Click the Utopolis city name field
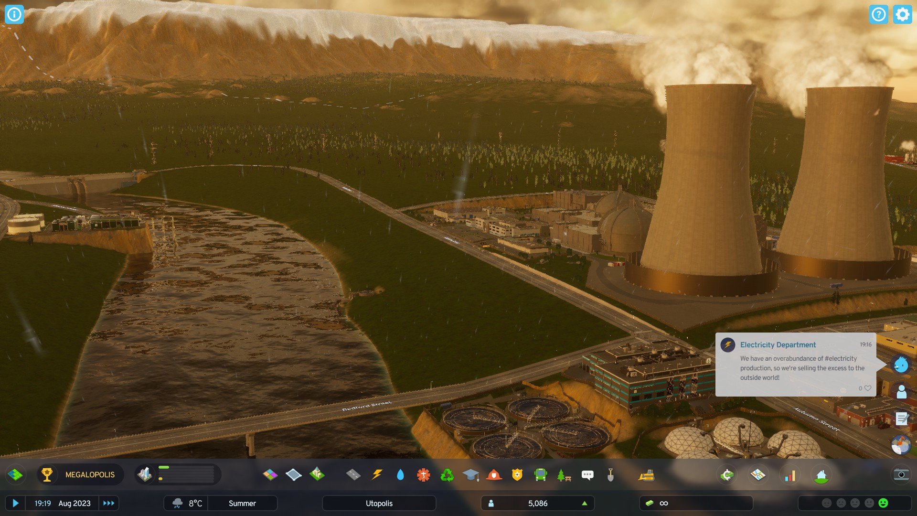 click(379, 503)
